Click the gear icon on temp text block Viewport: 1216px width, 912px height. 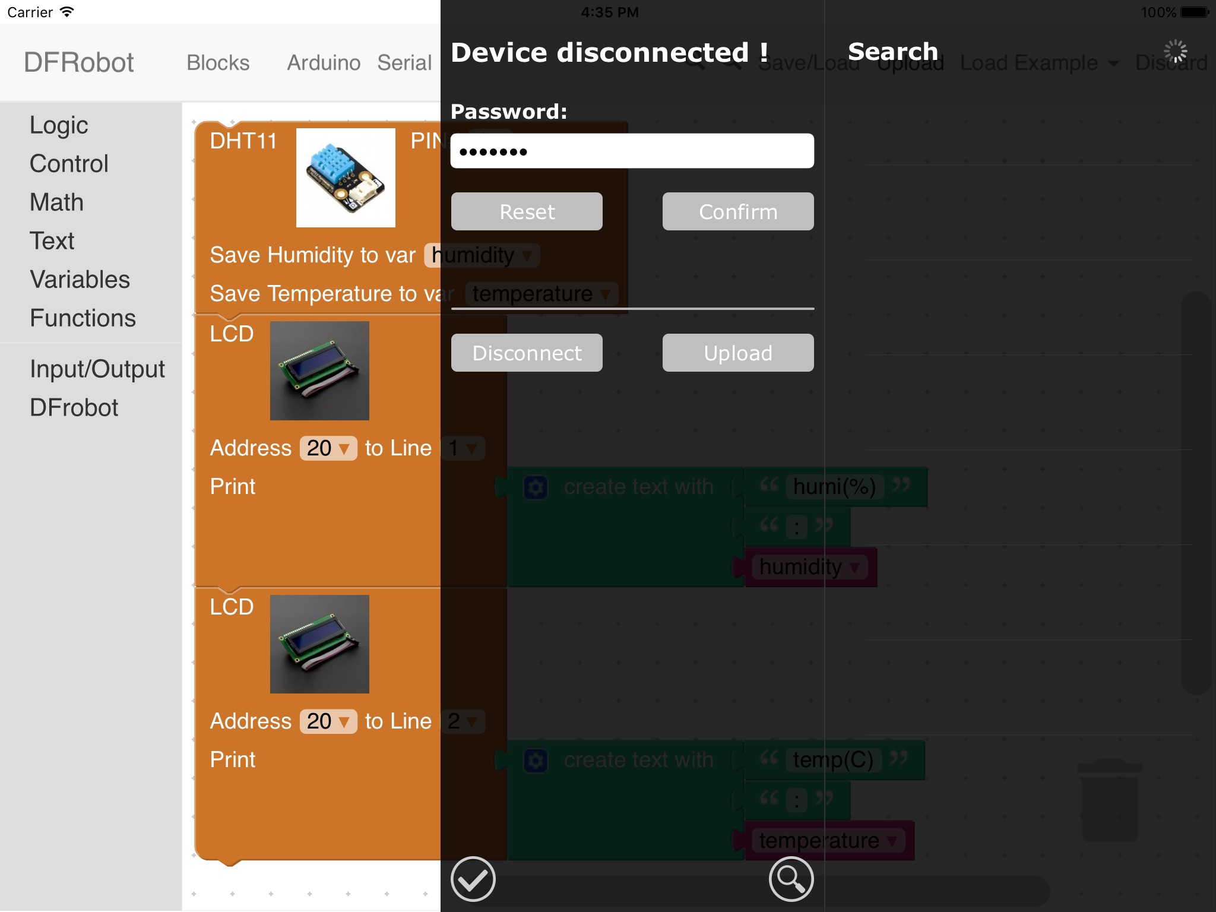coord(536,761)
